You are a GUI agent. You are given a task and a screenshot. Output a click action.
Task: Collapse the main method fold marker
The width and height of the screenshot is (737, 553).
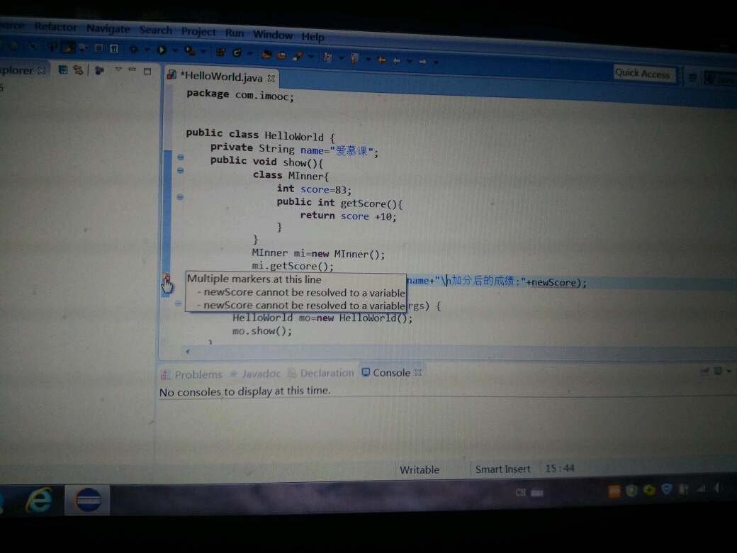[178, 303]
